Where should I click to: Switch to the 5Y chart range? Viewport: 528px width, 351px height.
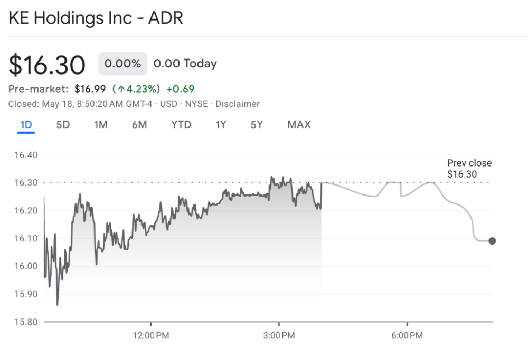(x=257, y=125)
